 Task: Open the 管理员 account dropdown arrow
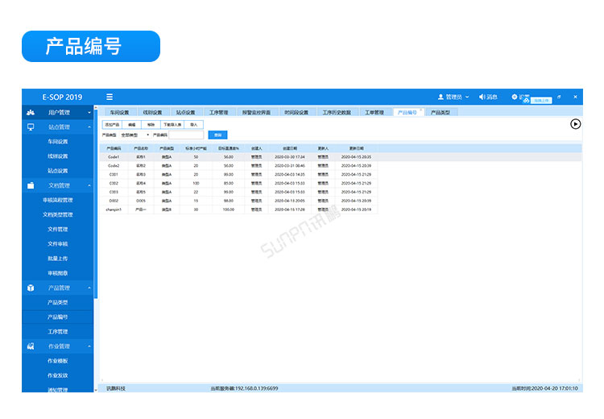point(468,97)
